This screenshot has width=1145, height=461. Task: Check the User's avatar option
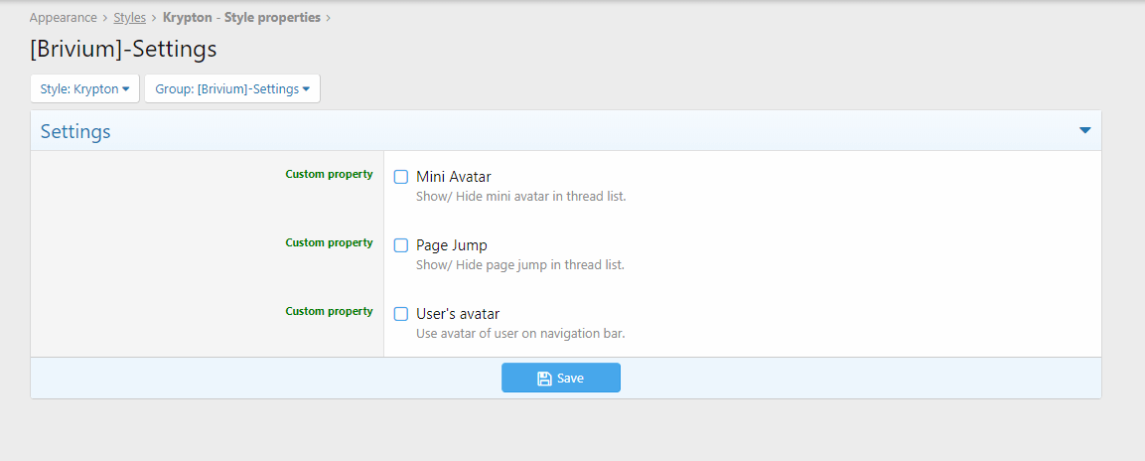pos(401,314)
